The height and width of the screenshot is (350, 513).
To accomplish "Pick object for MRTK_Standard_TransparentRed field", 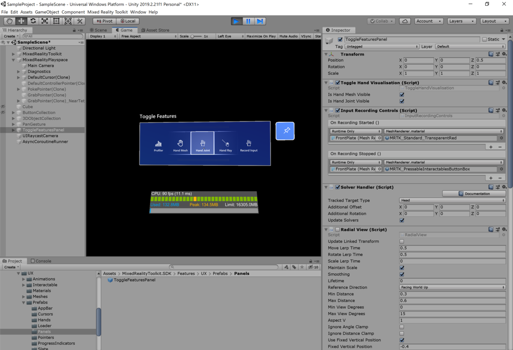I will click(x=501, y=138).
